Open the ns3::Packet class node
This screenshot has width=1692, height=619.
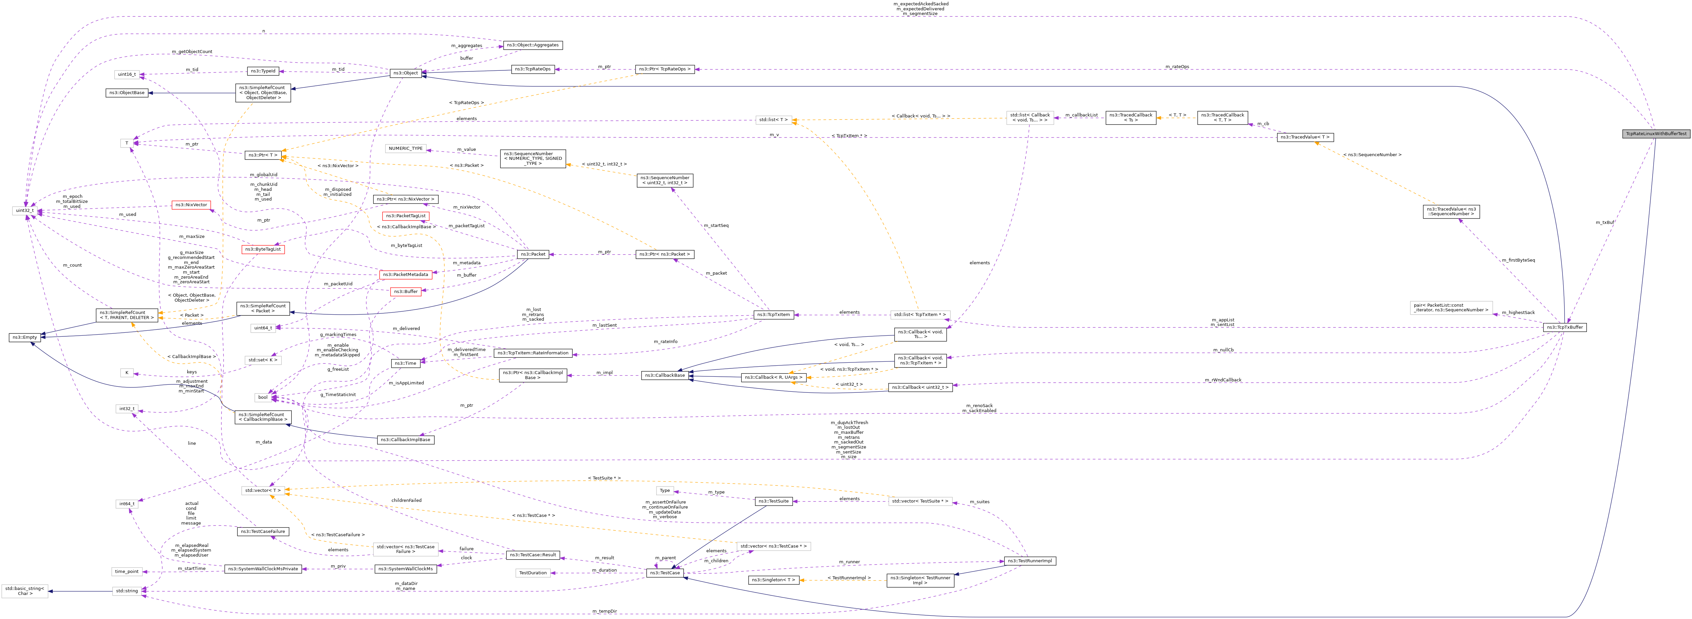[x=533, y=254]
